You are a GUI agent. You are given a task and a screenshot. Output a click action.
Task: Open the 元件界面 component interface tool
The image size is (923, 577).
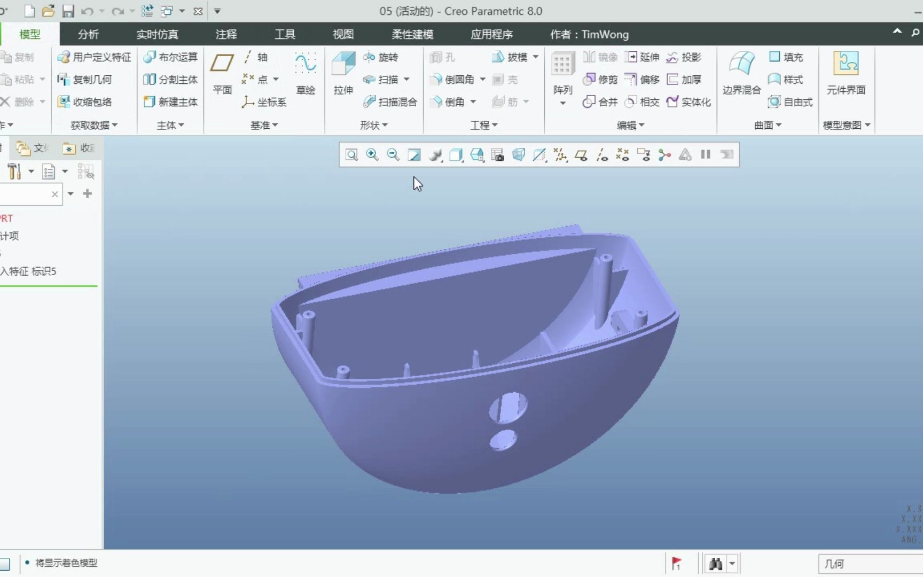[x=846, y=72]
